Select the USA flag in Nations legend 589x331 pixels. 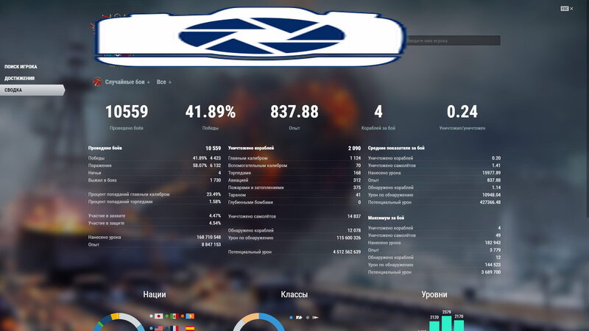(158, 328)
